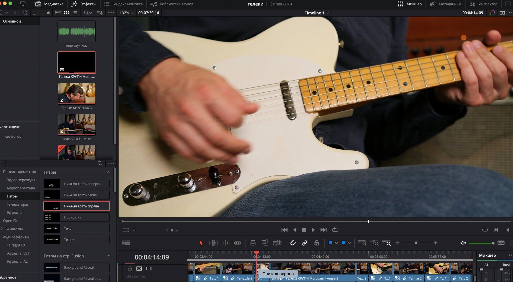Open viewer zoom 137% dropdown
The width and height of the screenshot is (513, 282).
[127, 13]
